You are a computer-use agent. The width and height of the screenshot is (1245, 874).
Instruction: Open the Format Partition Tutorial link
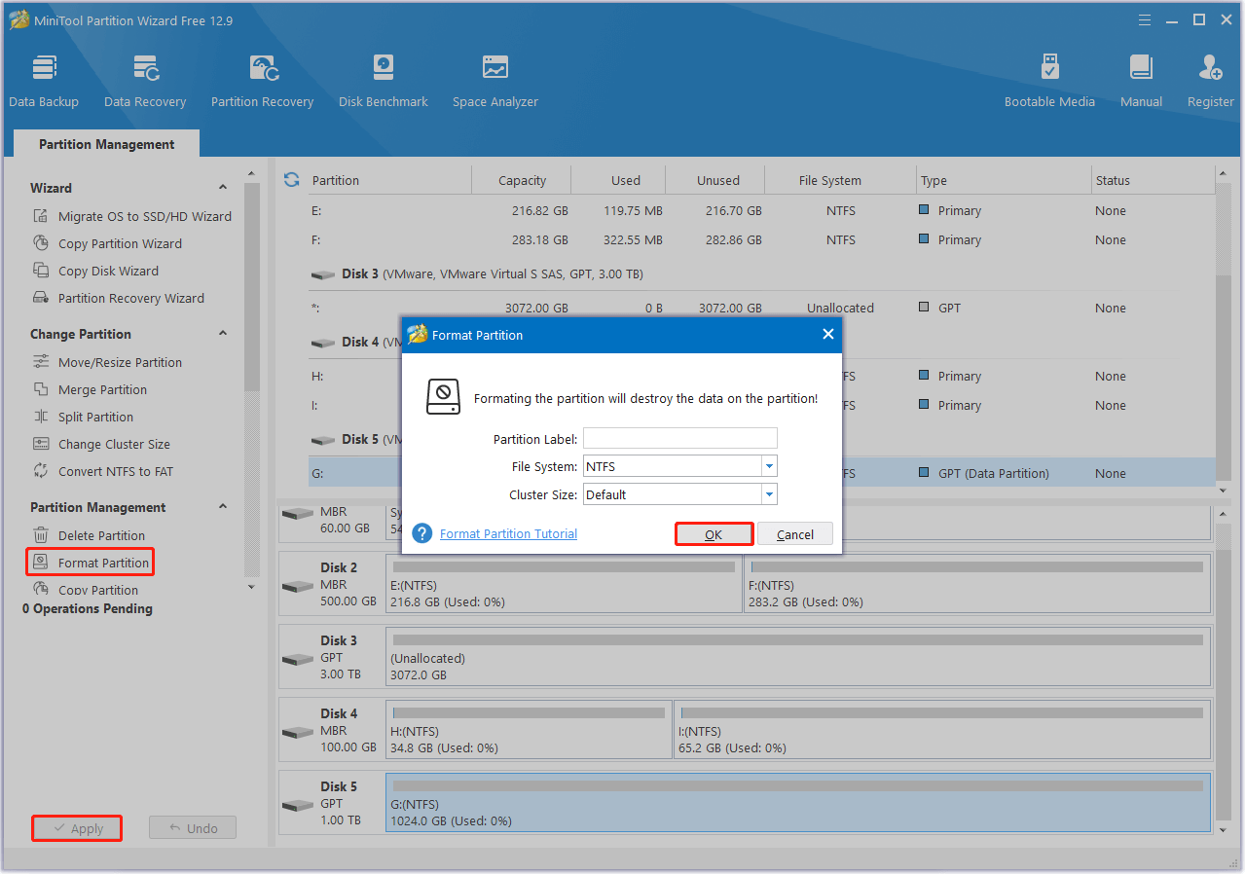508,534
